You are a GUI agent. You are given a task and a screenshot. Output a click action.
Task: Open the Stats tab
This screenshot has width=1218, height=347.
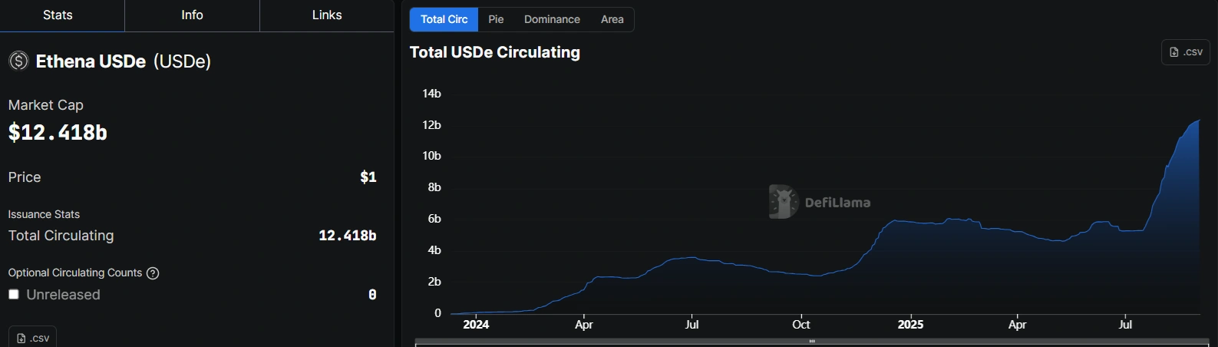(58, 15)
